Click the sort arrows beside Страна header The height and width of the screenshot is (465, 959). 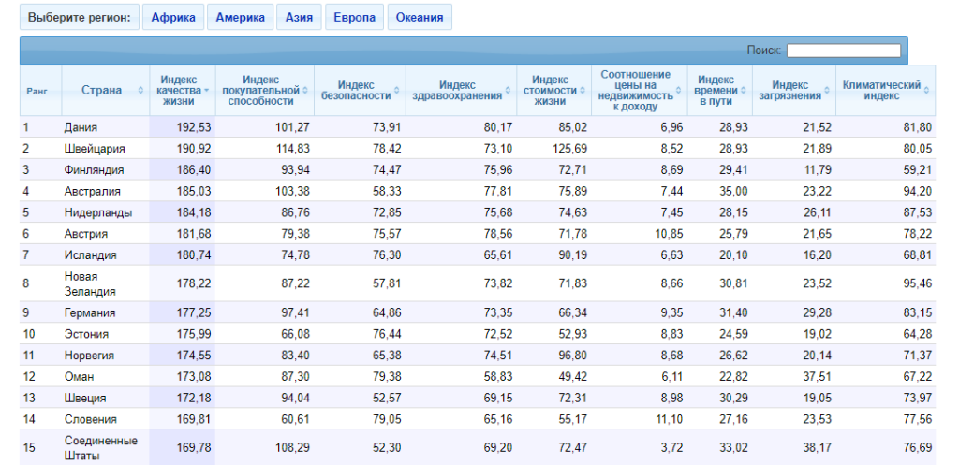coord(140,91)
